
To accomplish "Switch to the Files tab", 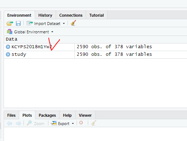I will point(11,115).
